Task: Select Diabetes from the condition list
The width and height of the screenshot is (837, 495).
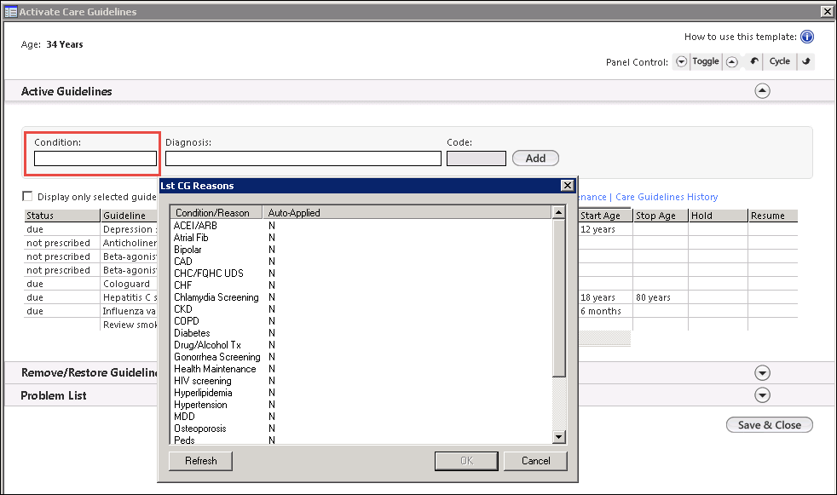Action: point(192,333)
